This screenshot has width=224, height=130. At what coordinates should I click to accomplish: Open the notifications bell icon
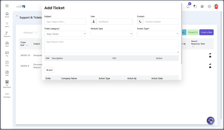(188, 6)
